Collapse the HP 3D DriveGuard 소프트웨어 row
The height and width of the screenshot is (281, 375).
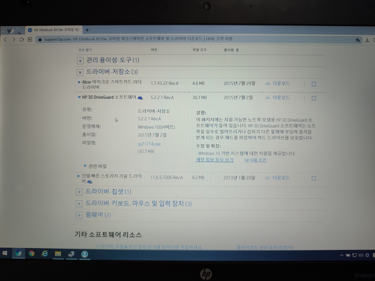79,97
